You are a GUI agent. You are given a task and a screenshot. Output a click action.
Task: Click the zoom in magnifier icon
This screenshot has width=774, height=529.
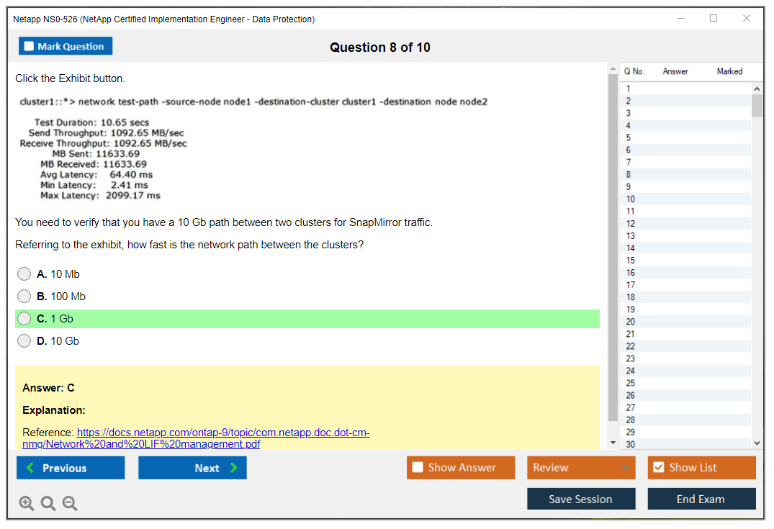(27, 504)
